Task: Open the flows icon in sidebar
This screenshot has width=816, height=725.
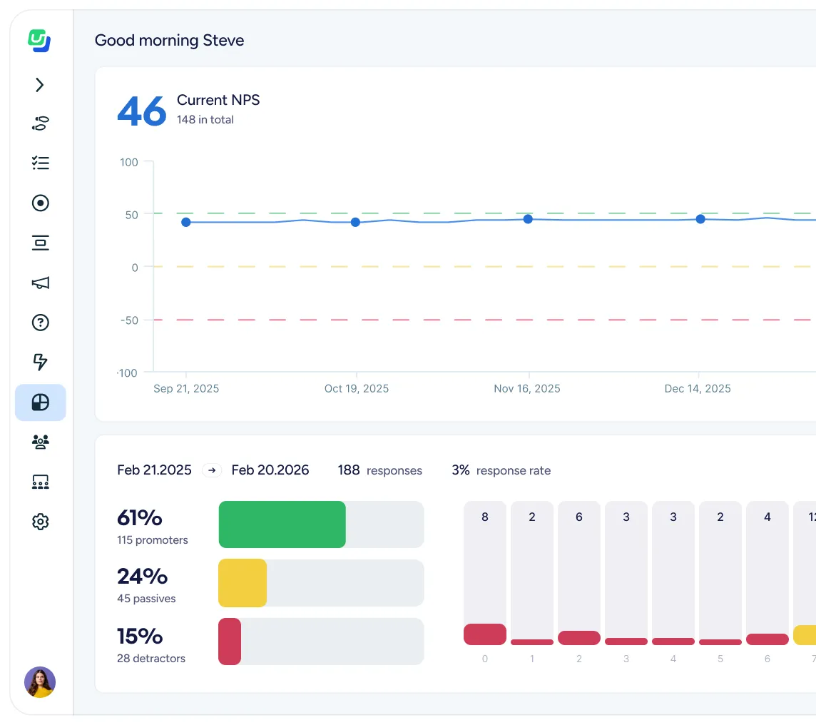Action: 40,123
